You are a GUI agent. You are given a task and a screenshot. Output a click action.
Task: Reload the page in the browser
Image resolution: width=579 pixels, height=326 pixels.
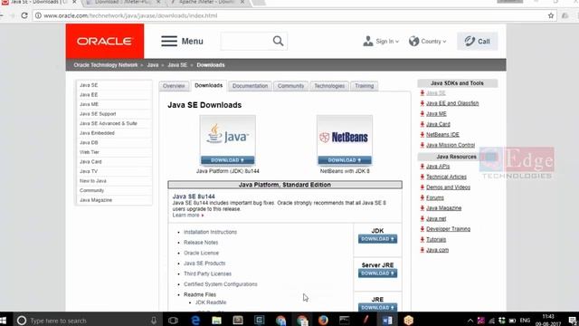[24, 15]
